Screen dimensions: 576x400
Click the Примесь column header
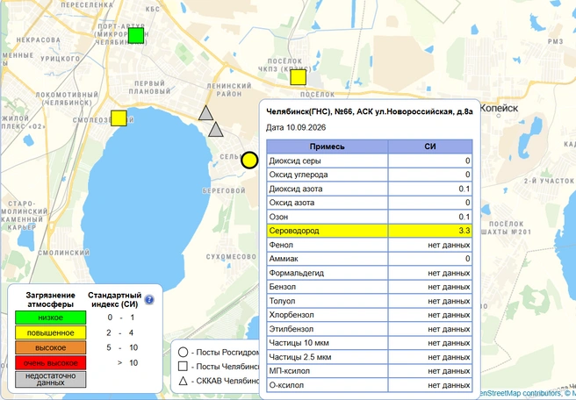[x=328, y=146]
